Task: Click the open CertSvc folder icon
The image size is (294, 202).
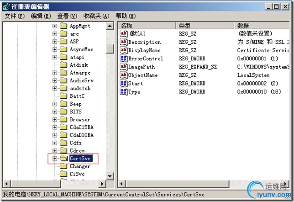Action: click(64, 158)
